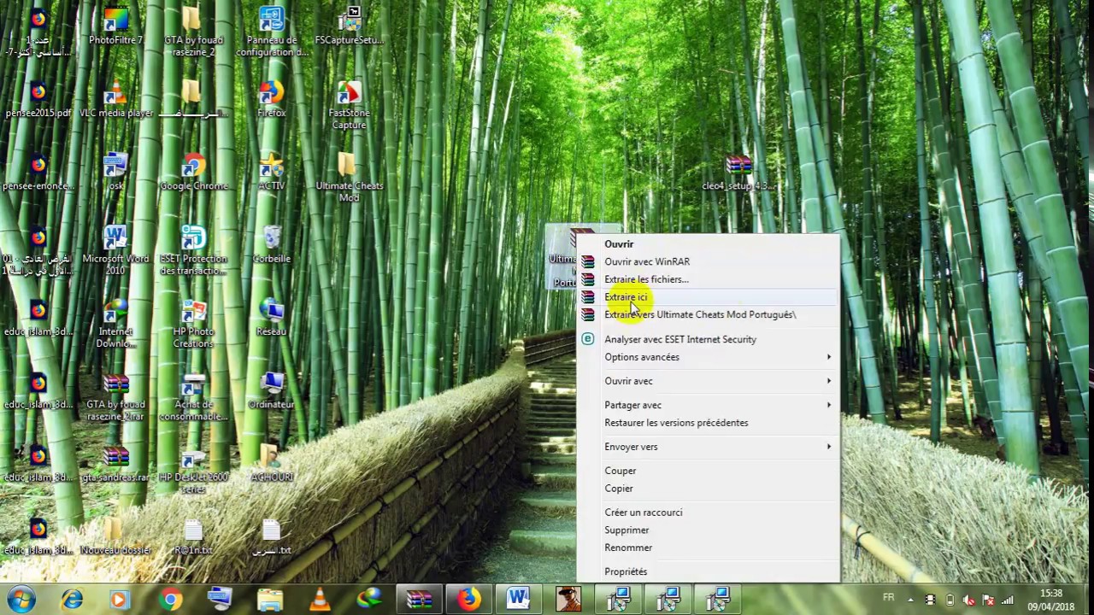Switch to GTA San Andreas taskbar item

[568, 600]
